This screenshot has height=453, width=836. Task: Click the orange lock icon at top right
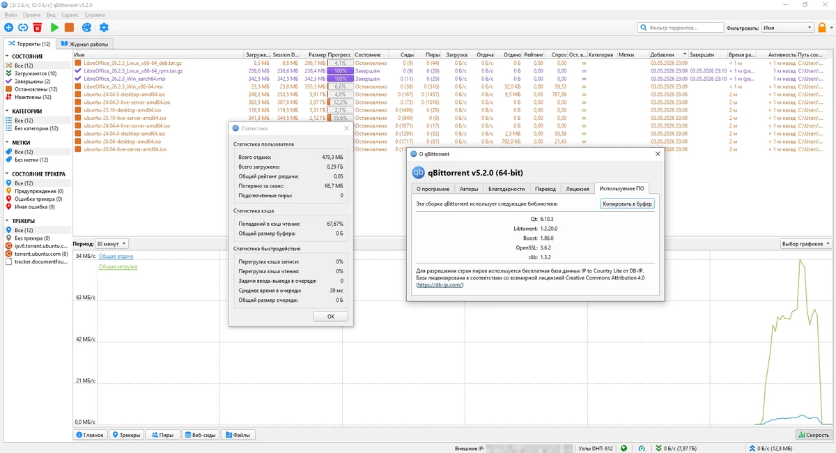822,27
